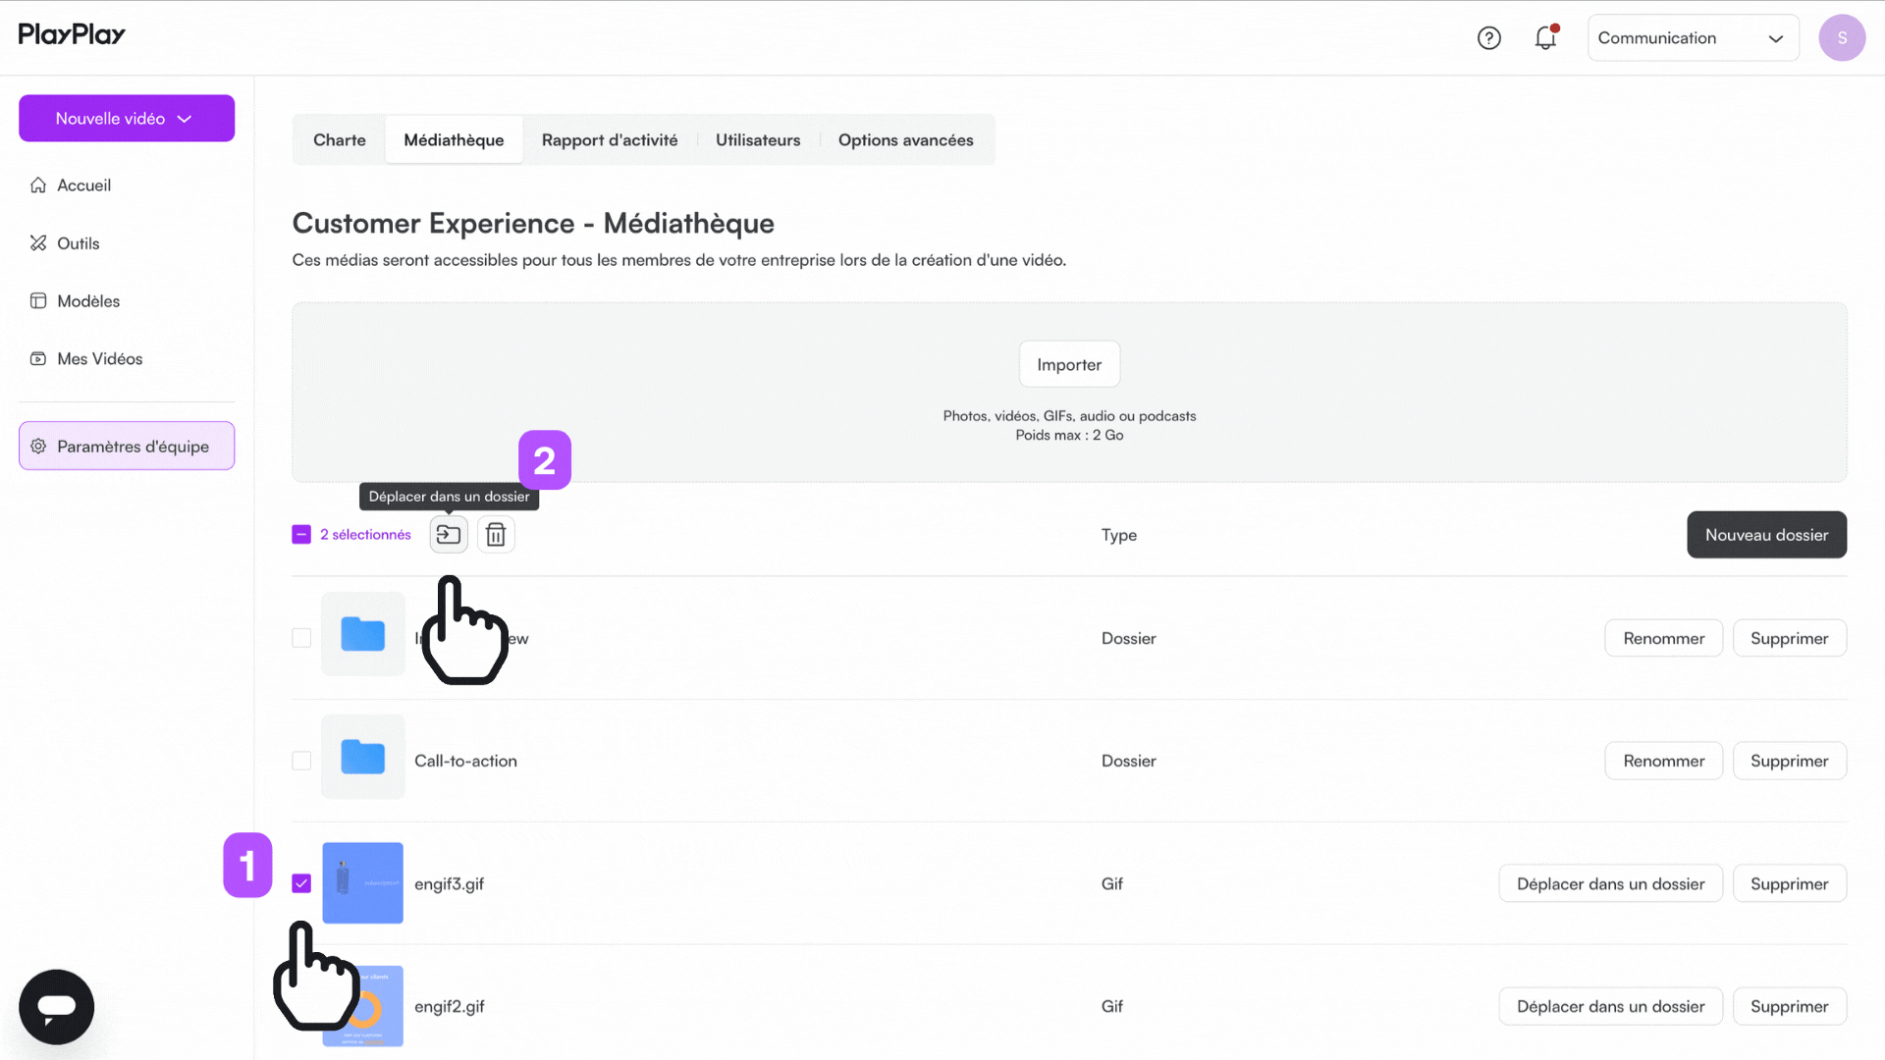Check the Call-to-action folder checkbox
Image resolution: width=1885 pixels, height=1060 pixels.
tap(301, 761)
